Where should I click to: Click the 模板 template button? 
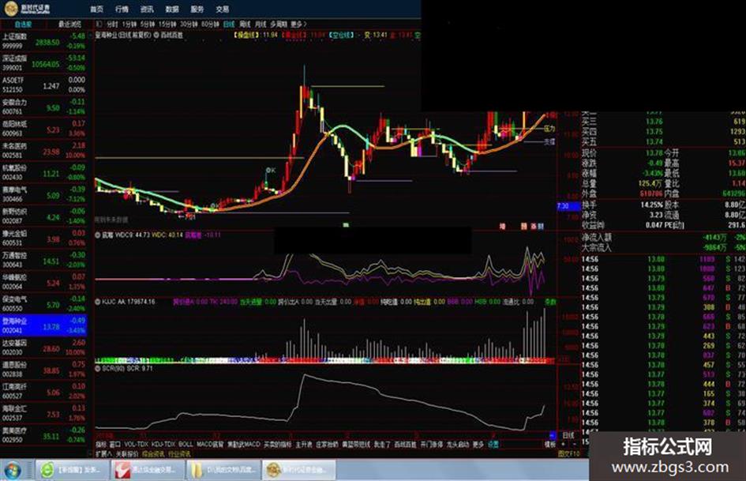[550, 445]
